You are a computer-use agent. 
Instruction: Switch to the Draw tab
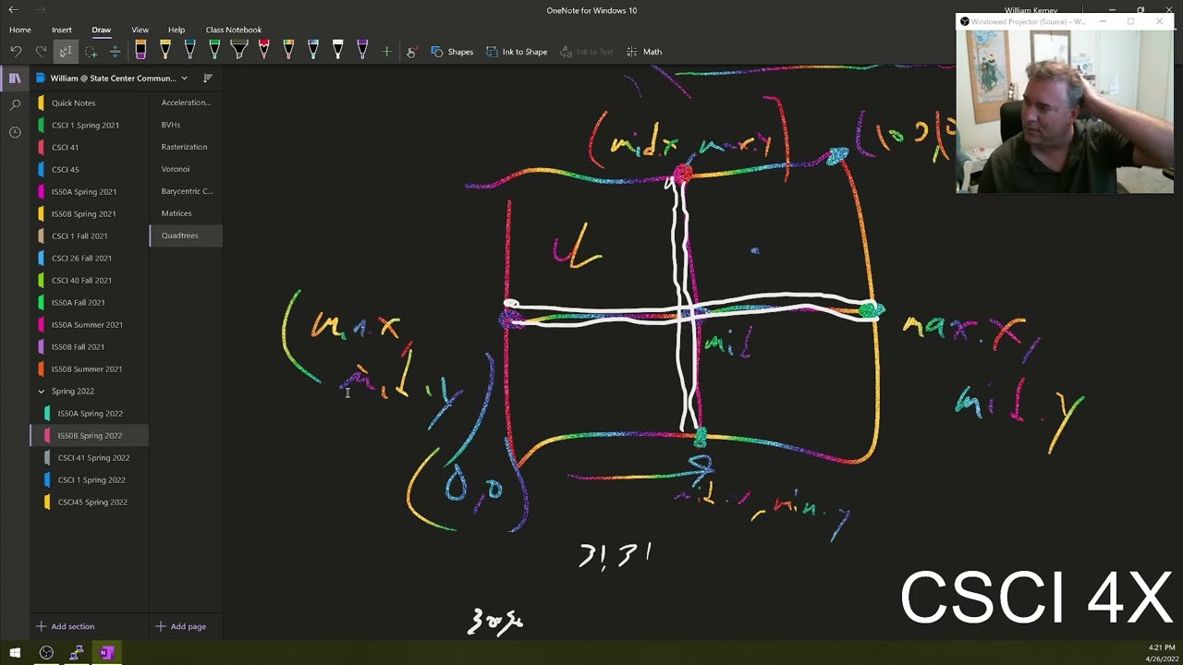[x=101, y=30]
